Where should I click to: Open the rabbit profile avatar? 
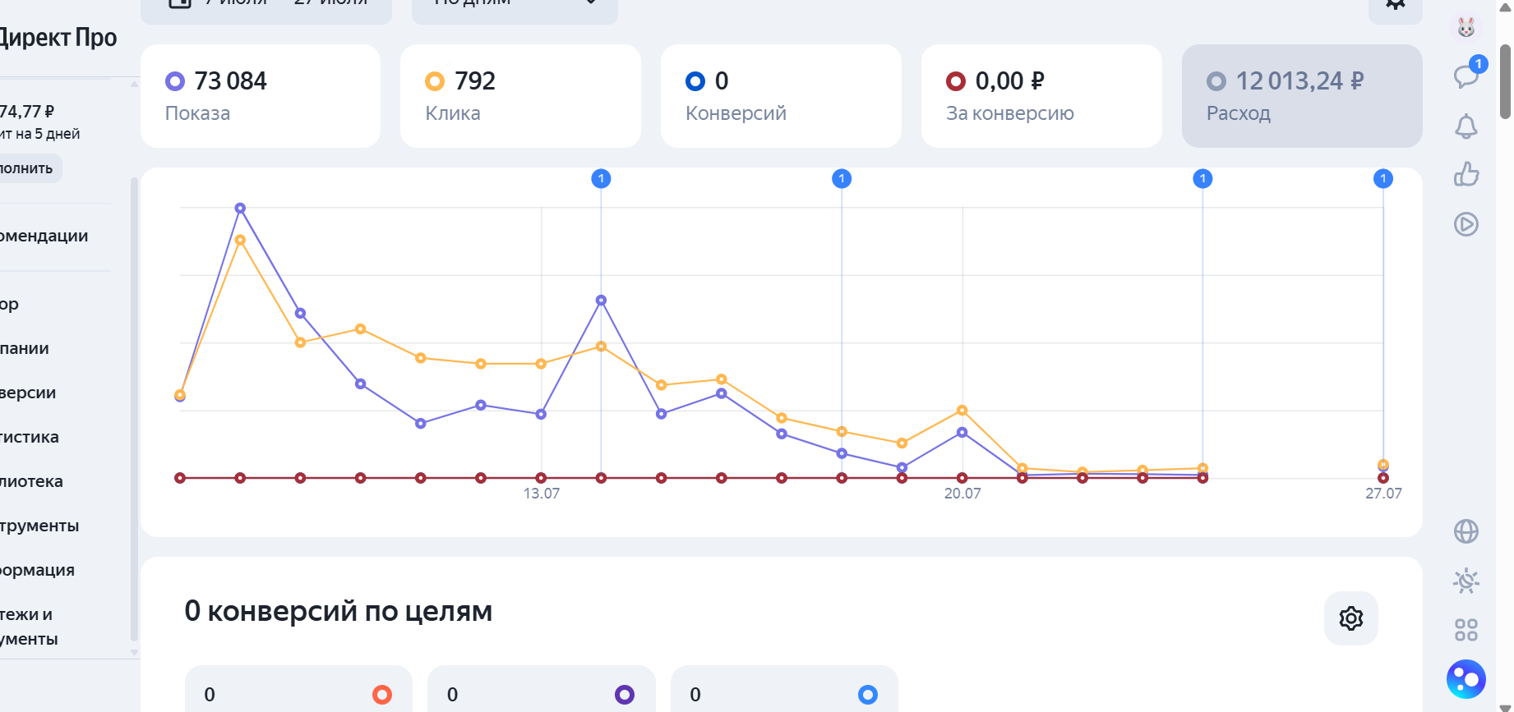click(x=1466, y=27)
